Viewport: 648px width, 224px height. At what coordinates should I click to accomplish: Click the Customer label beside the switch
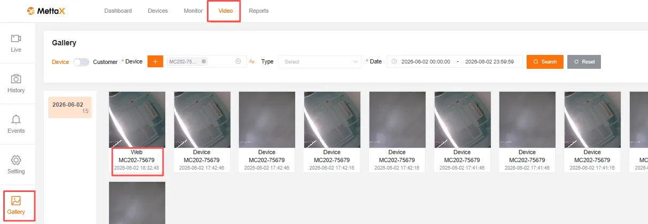pos(105,62)
